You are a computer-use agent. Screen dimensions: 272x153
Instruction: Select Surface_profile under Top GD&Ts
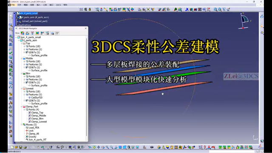(x=39, y=55)
